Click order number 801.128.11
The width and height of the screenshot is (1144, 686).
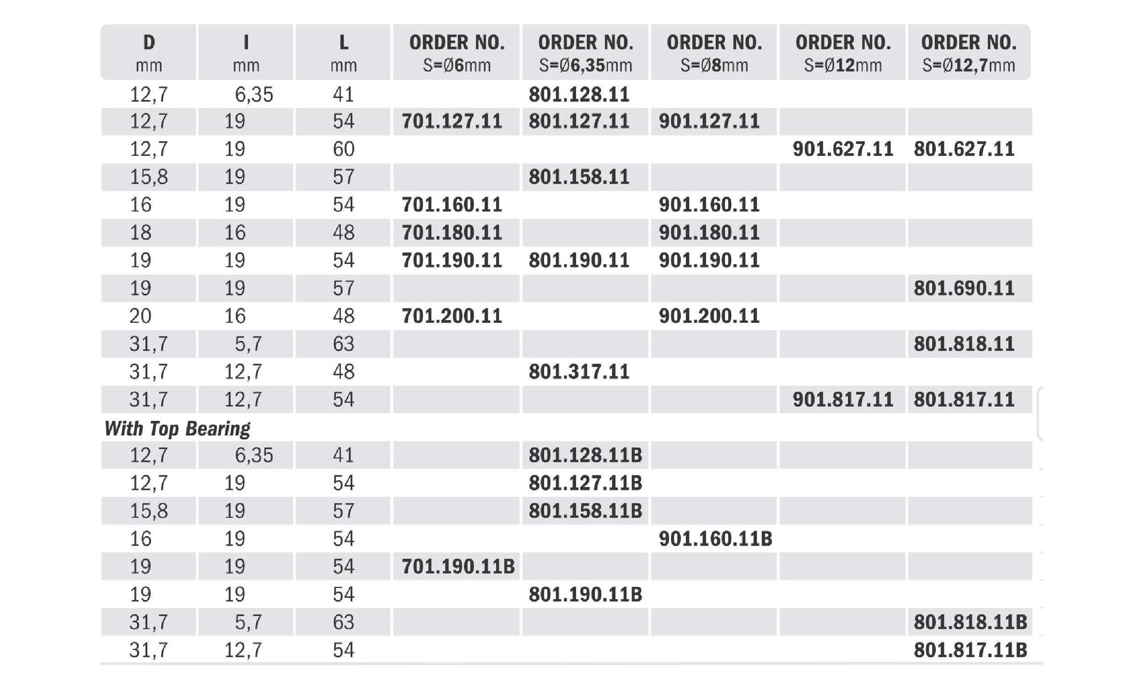(579, 95)
